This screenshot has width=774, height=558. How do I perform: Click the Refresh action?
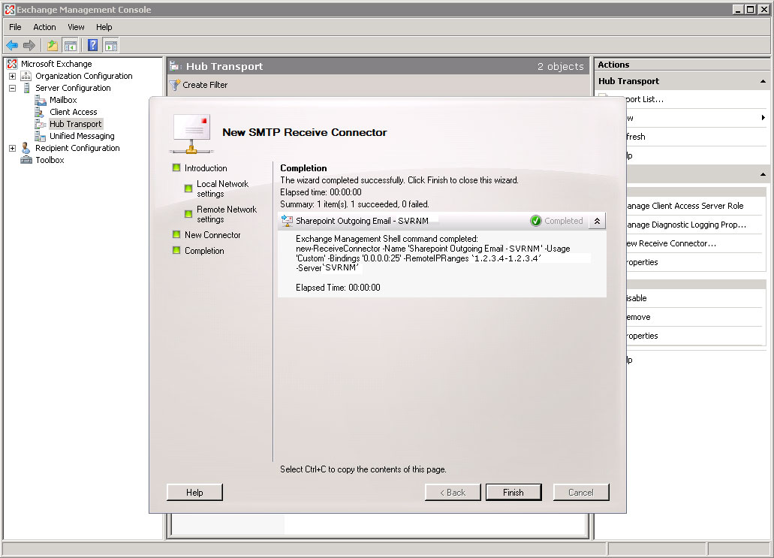click(637, 137)
